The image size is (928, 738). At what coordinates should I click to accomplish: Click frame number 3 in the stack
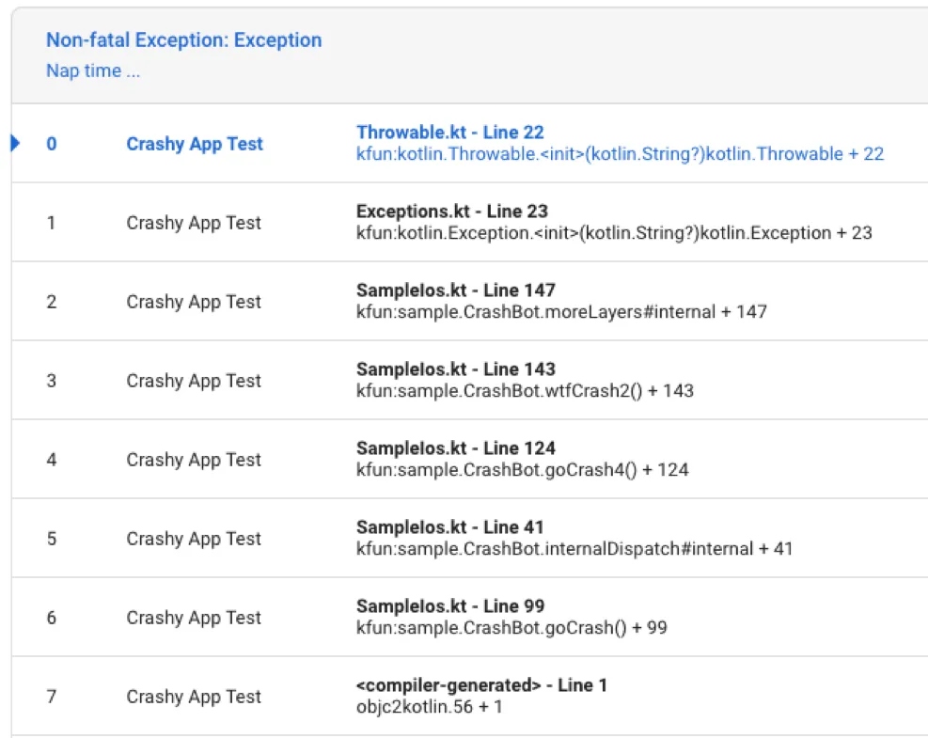(52, 381)
